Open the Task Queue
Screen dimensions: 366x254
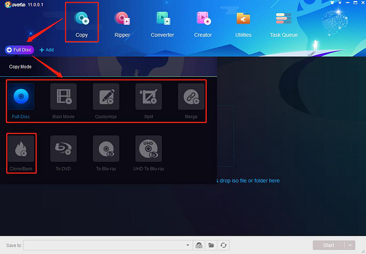(x=283, y=24)
